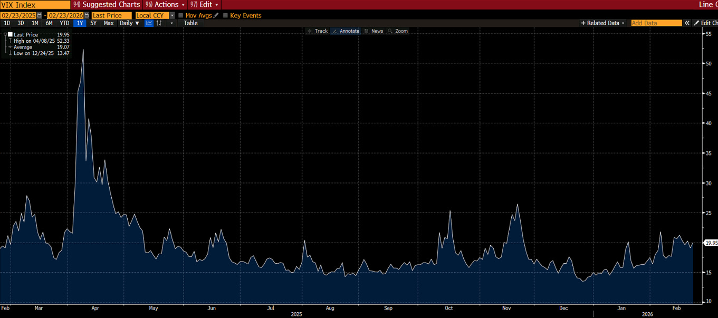718x318 pixels.
Task: Toggle the Track crosshair mode
Action: 318,31
